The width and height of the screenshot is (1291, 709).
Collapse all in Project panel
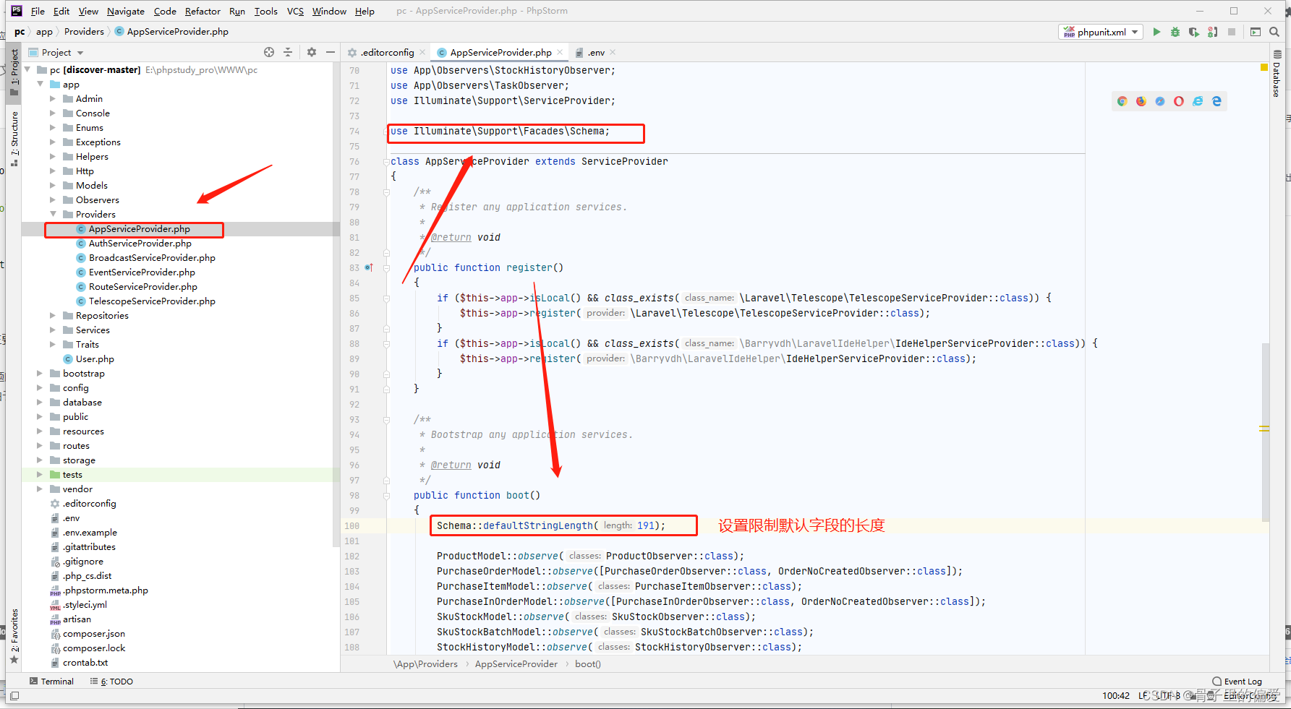tap(288, 52)
